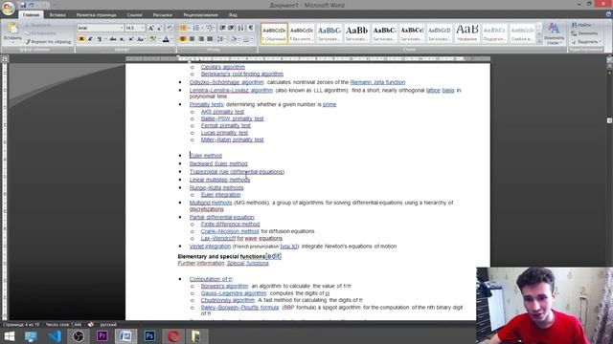Open the Windows Start menu
The height and width of the screenshot is (344, 613).
(10, 336)
